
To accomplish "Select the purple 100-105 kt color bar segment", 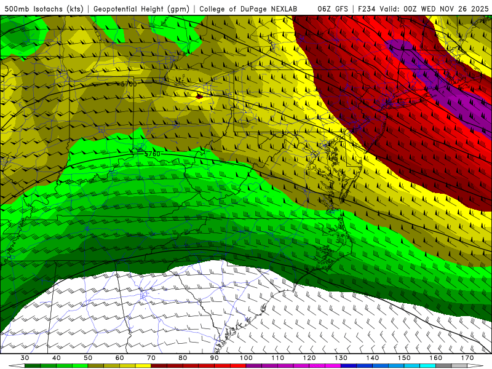I will (254, 366).
